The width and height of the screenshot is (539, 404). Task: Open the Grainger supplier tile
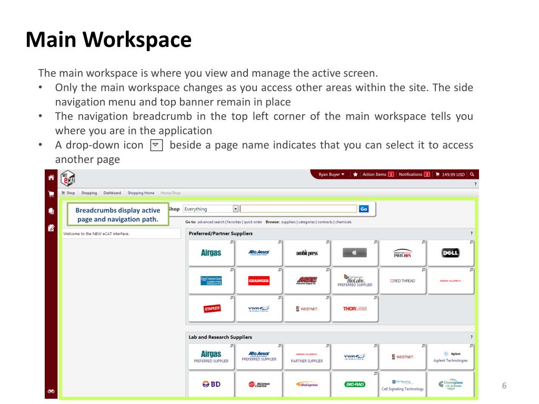259,281
